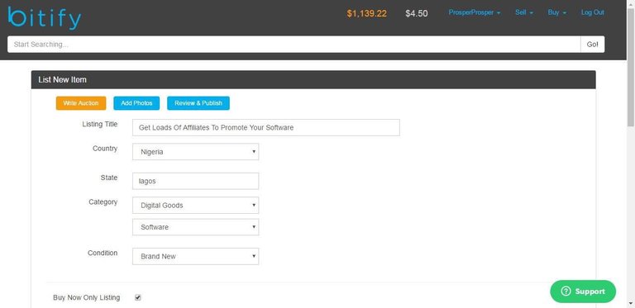This screenshot has height=308, width=635.
Task: Click the State label text
Action: coord(109,178)
